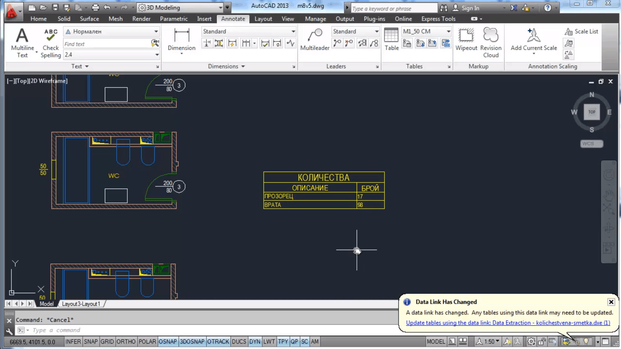Click the WCS coordinate system button
This screenshot has height=349, width=621.
pos(592,143)
